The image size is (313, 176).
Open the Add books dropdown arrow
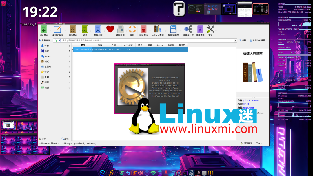[50, 31]
